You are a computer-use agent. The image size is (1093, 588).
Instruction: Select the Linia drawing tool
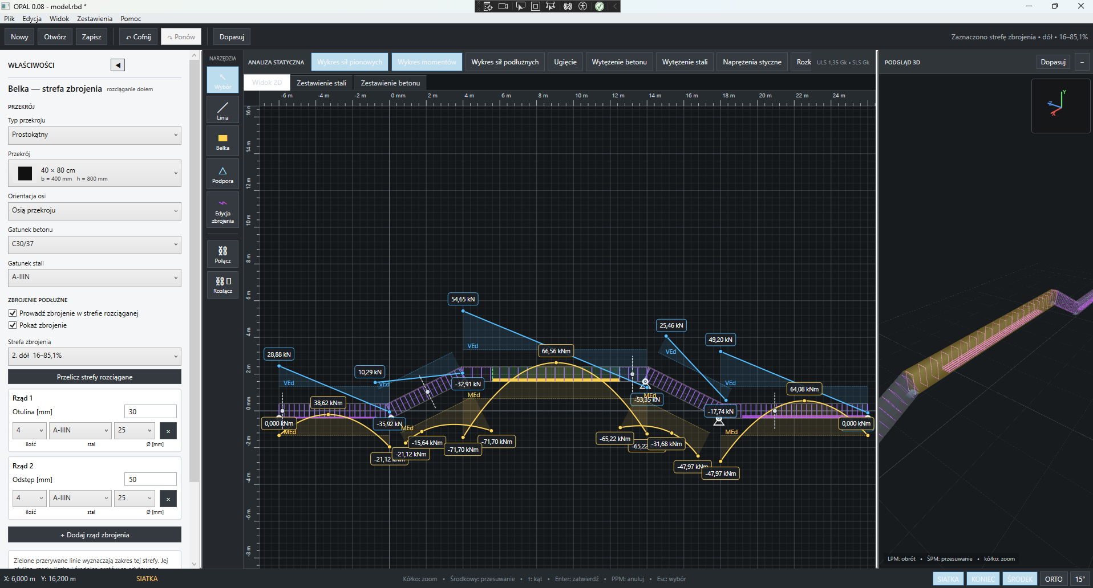(x=222, y=110)
